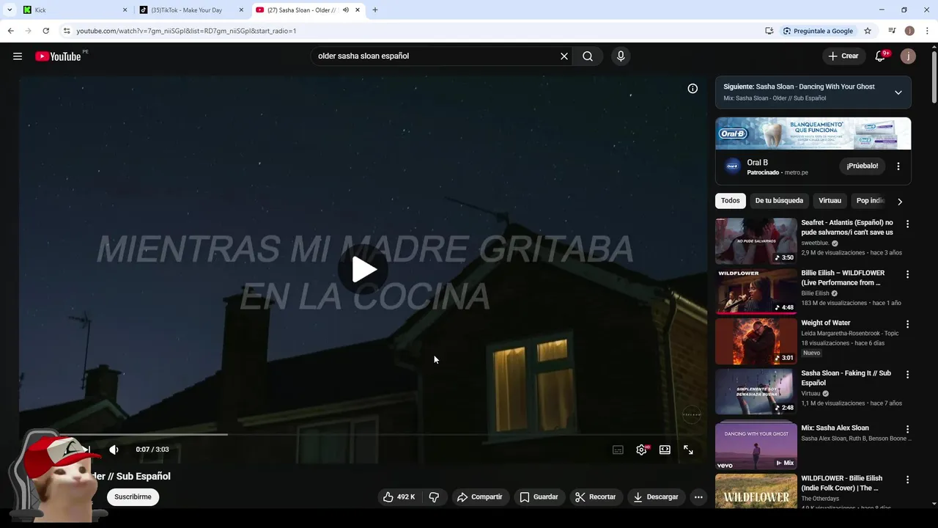Subscribe with Suscribirme button

133,497
